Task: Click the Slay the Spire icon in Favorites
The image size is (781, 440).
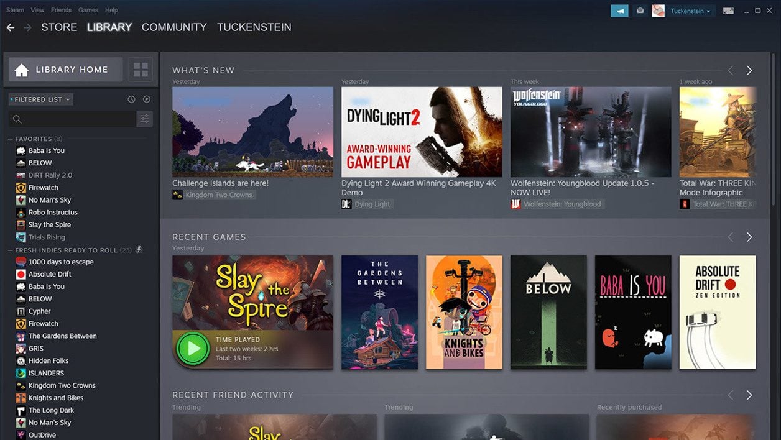Action: click(x=21, y=225)
